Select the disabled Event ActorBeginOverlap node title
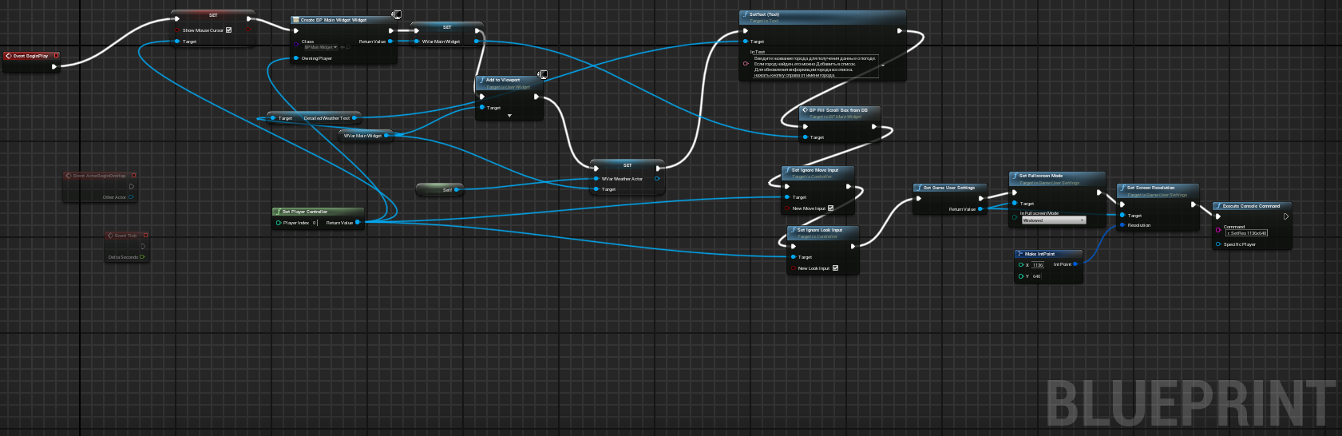1342x436 pixels. pyautogui.click(x=99, y=176)
